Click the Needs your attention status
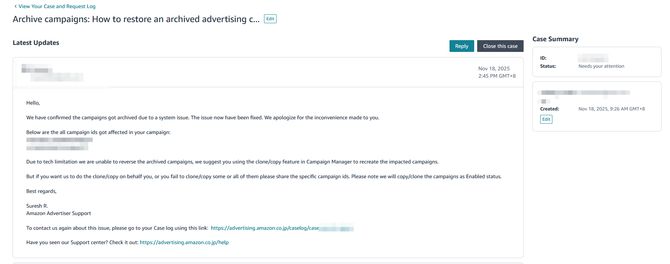Viewport: 670px width, 264px height. coord(601,66)
